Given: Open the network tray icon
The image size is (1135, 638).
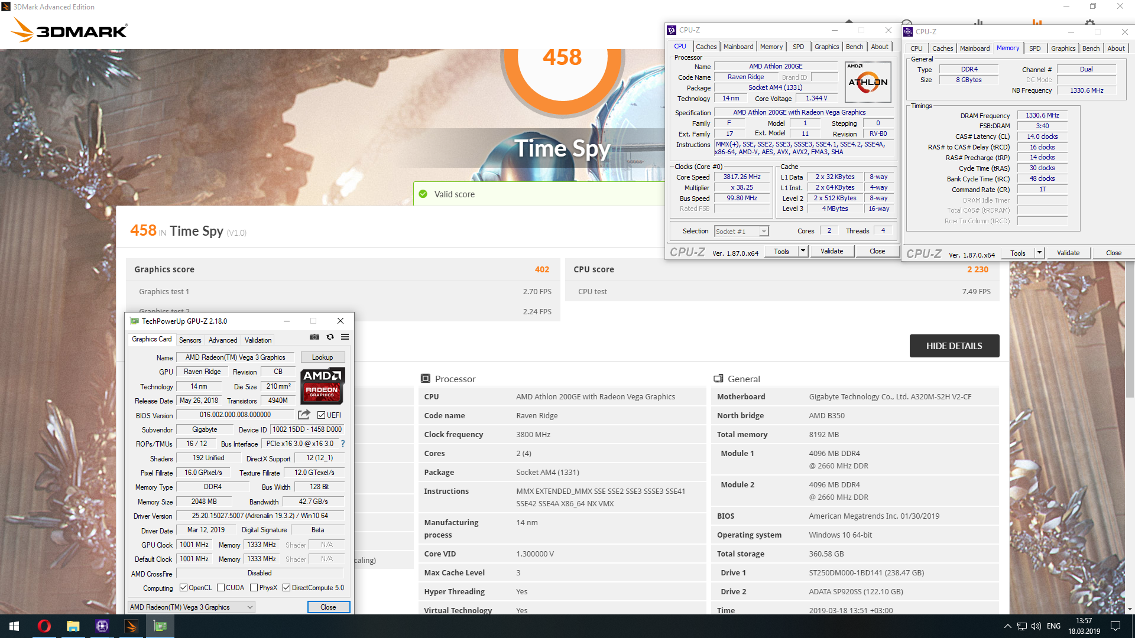Looking at the screenshot, I should pos(1022,626).
